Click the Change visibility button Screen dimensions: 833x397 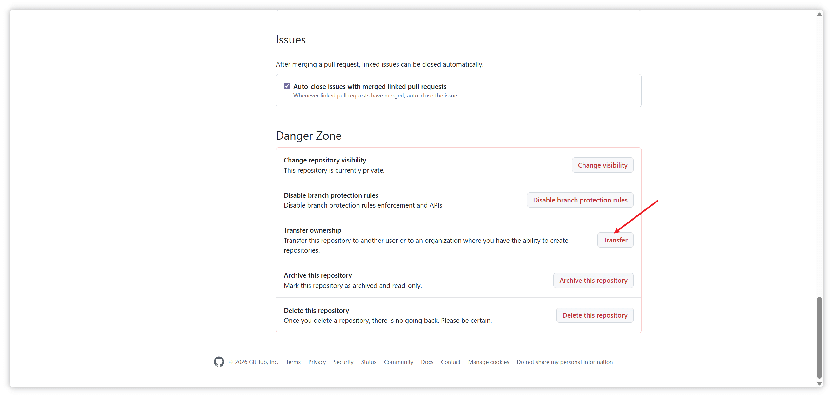pos(602,165)
